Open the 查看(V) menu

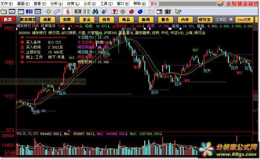[40, 3]
